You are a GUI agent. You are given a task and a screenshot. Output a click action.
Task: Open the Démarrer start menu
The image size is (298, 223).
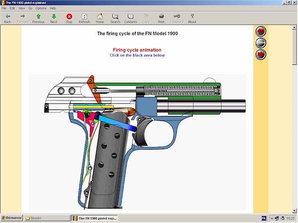click(11, 218)
